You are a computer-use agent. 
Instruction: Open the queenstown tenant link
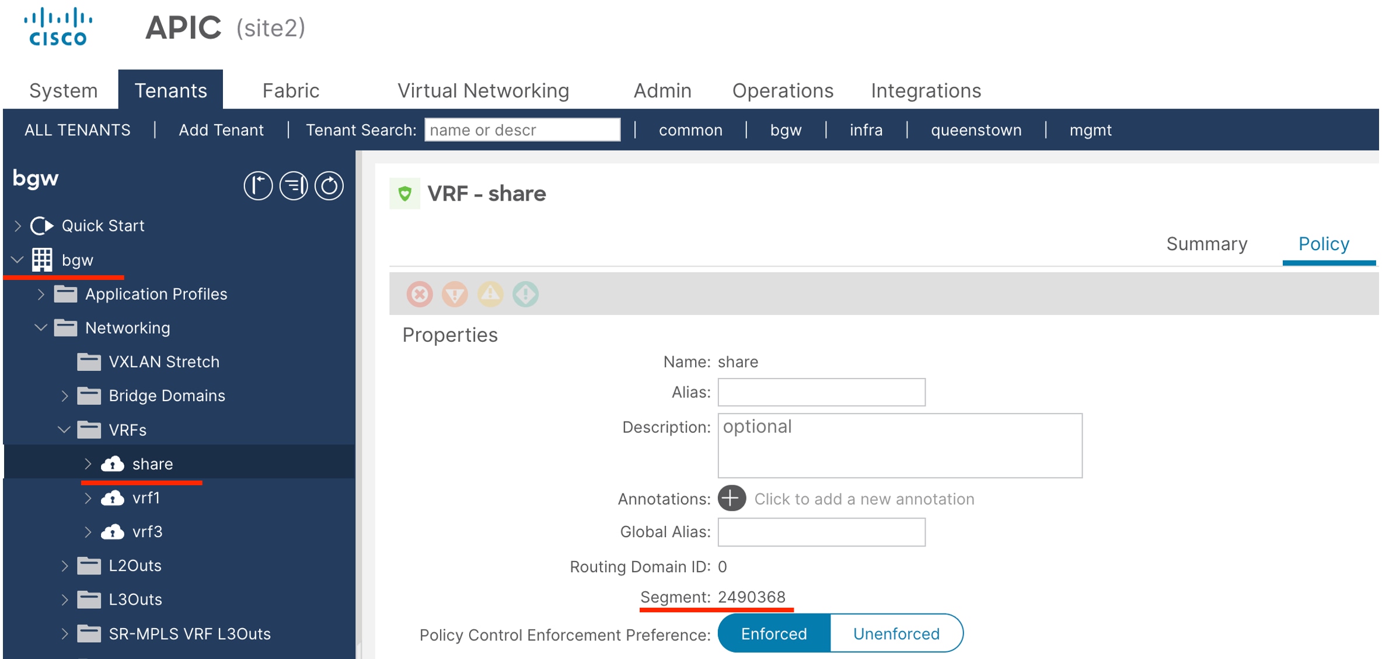point(976,130)
